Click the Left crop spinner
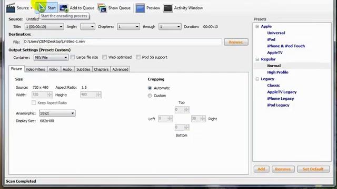This screenshot has width=337, height=189. [x=165, y=119]
